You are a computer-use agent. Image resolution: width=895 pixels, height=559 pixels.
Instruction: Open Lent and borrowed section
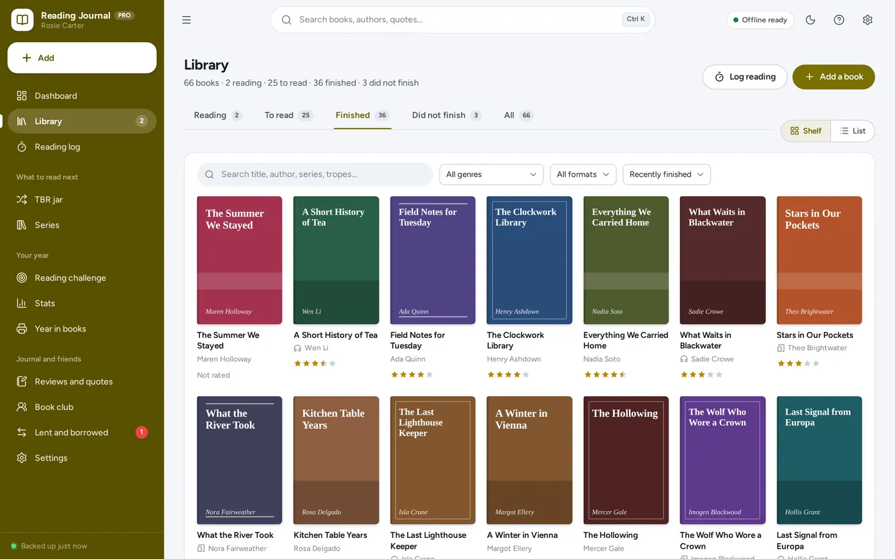[82, 433]
